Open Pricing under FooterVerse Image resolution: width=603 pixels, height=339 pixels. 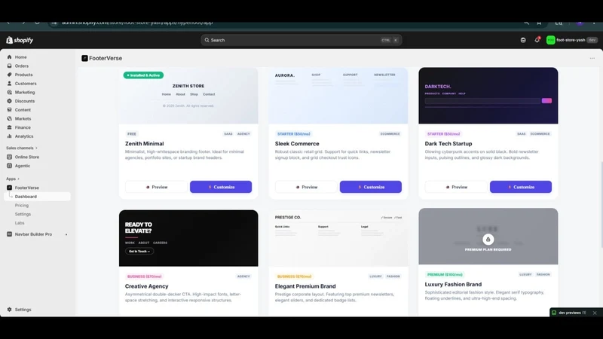22,205
